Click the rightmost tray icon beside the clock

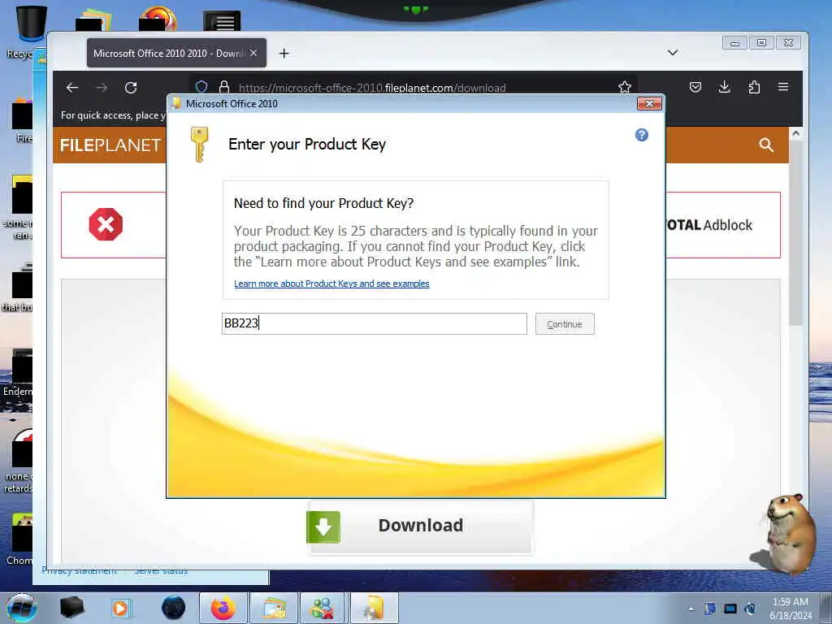tap(750, 609)
